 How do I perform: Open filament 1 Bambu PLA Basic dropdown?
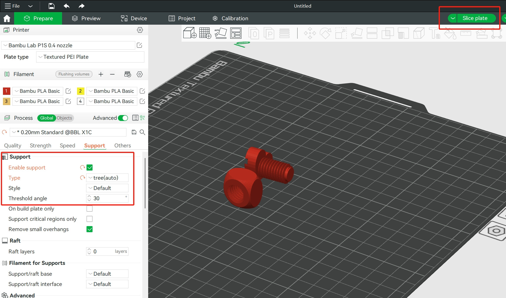(x=38, y=91)
